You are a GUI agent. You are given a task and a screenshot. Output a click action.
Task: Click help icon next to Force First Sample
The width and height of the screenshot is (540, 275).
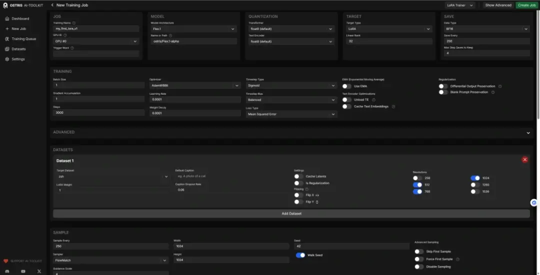(458, 259)
